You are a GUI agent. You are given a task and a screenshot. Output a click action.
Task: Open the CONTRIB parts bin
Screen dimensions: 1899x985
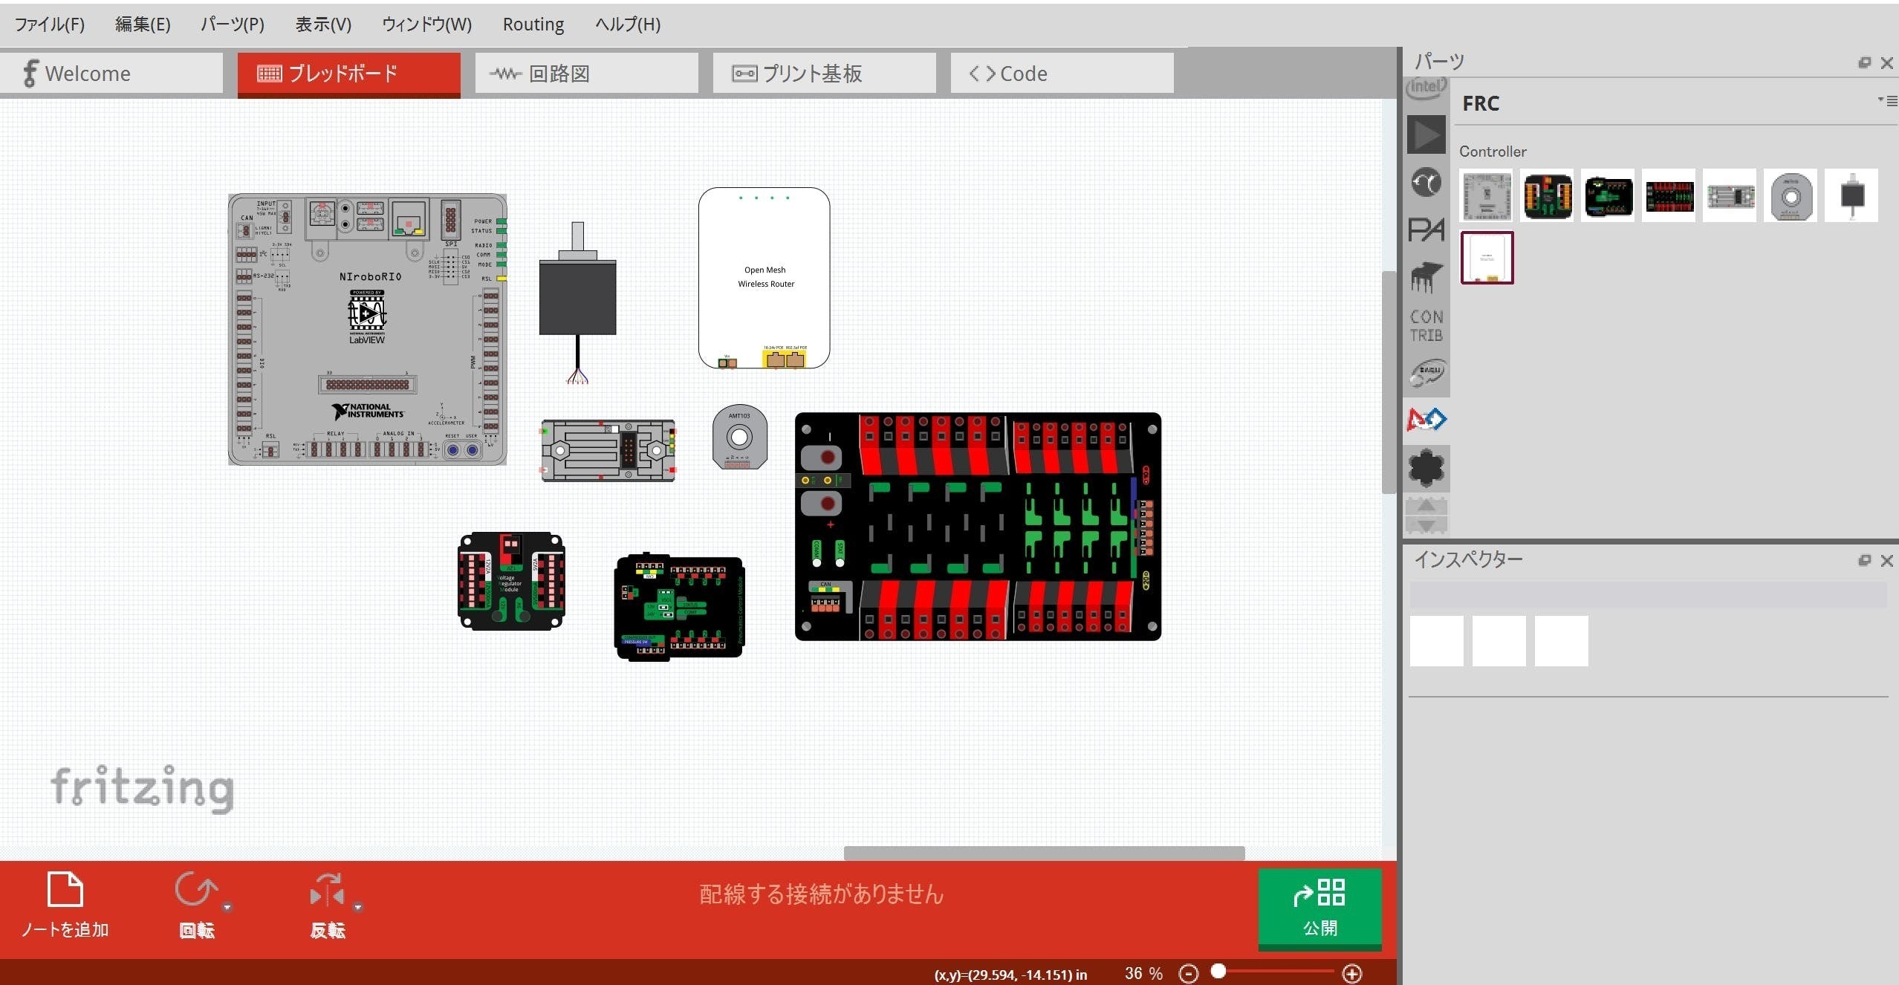point(1426,325)
